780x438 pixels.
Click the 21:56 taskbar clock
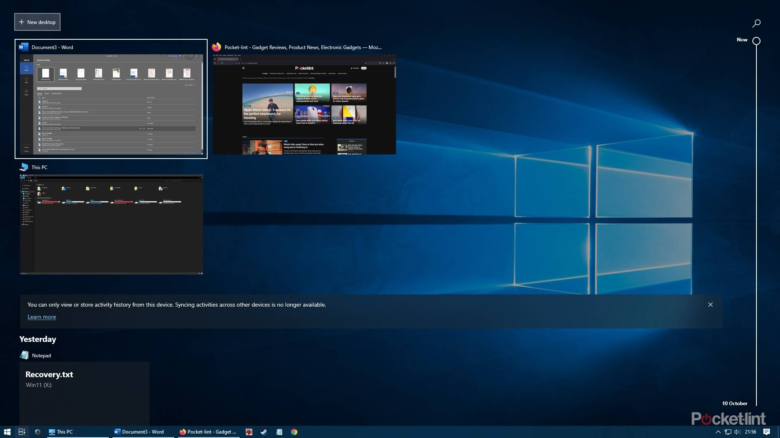click(x=750, y=432)
